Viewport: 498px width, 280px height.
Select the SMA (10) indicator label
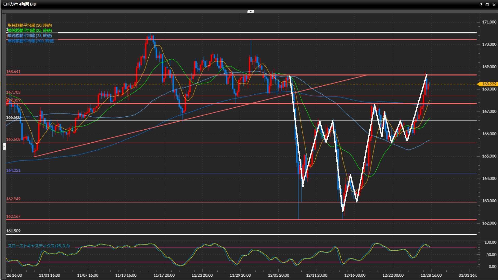pyautogui.click(x=30, y=25)
